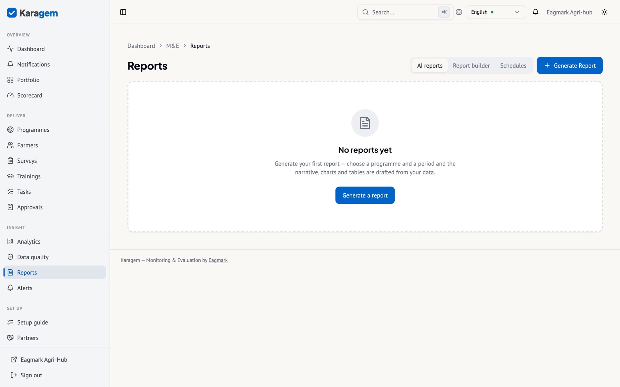Click the Trainings label in sidebar
Screen dimensions: 620x387
click(29, 176)
